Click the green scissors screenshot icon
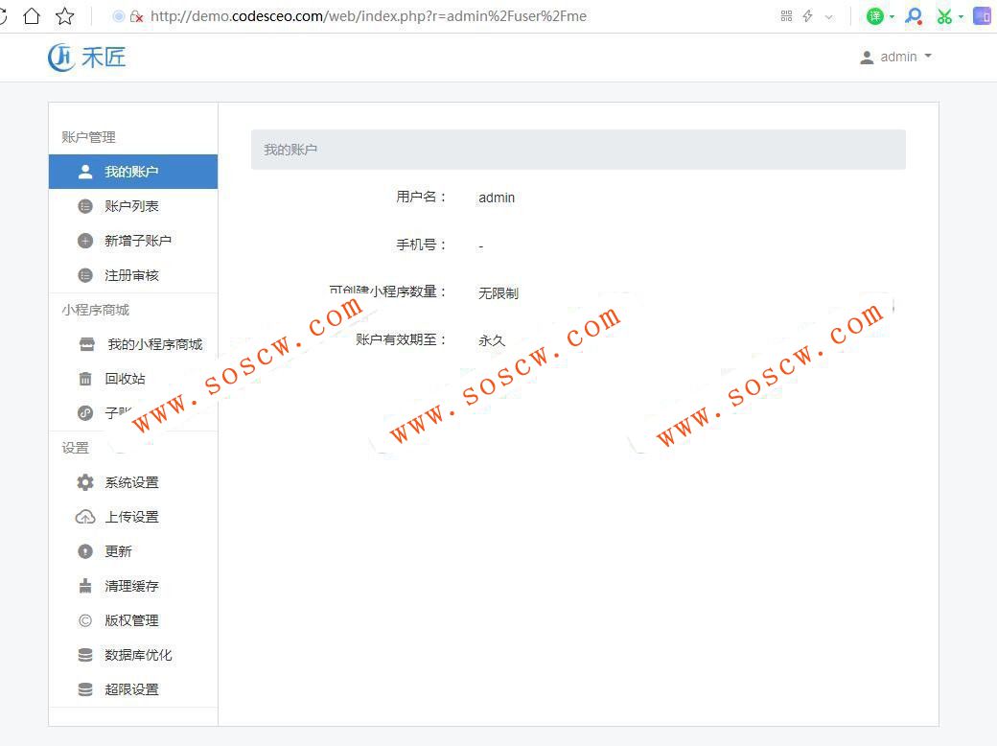The image size is (997, 746). click(x=944, y=16)
